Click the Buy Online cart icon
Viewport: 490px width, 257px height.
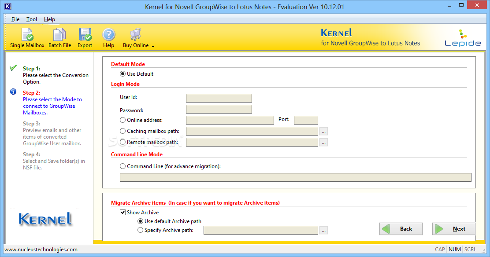(x=136, y=34)
